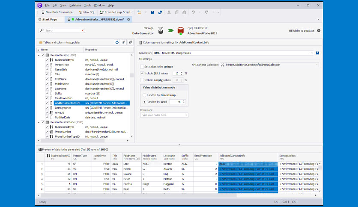Click the red target database icon

tap(181, 30)
